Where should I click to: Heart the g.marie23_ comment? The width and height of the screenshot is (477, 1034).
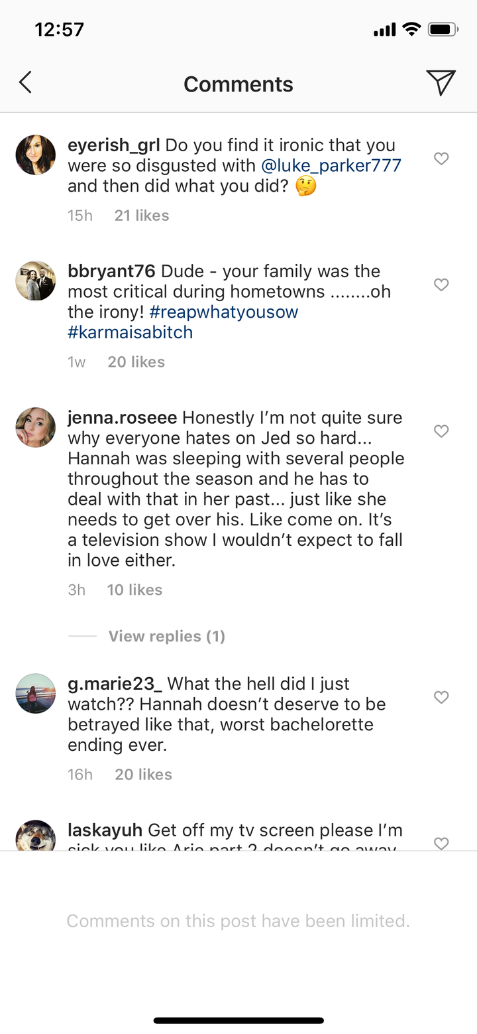point(441,697)
